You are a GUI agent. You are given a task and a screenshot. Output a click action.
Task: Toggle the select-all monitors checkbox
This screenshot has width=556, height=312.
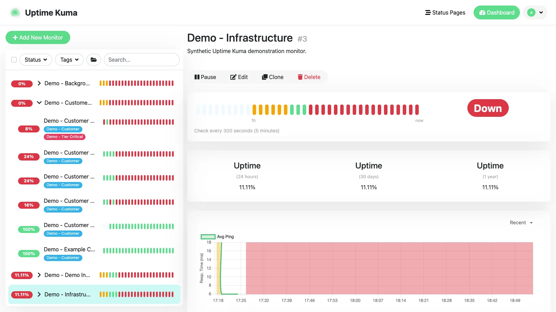pyautogui.click(x=14, y=60)
